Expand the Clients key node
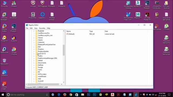Screen dimensions: 173x97 [x=34, y=40]
